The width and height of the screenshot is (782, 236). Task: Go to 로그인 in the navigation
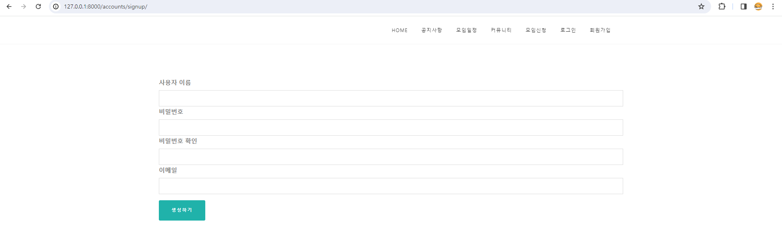568,30
